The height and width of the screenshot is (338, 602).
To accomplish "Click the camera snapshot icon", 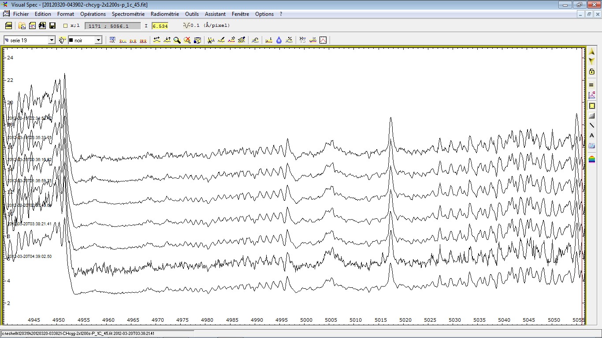I will tap(591, 146).
